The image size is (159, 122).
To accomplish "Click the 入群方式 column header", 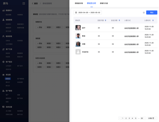I will 127,20.
